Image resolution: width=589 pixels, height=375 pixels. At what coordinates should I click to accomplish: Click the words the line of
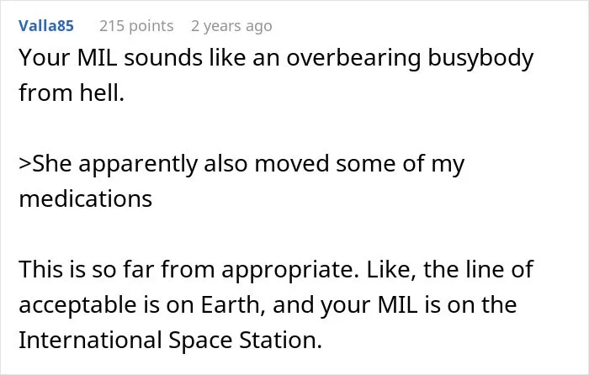[478, 269]
